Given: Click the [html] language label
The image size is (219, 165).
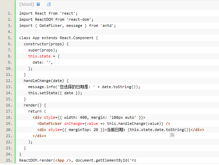Looking at the screenshot, I should pyautogui.click(x=27, y=4).
